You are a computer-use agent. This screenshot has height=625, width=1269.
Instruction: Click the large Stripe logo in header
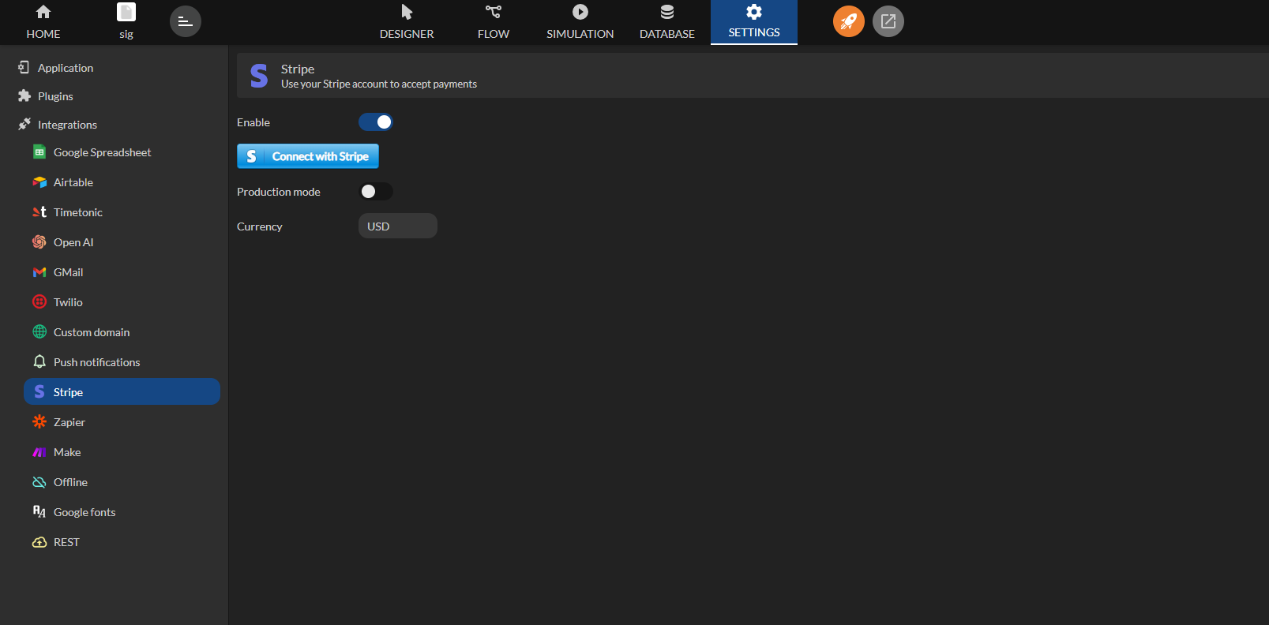pos(259,76)
